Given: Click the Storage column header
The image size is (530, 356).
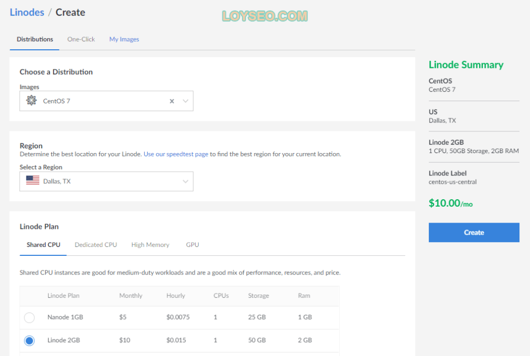Looking at the screenshot, I should coord(259,296).
